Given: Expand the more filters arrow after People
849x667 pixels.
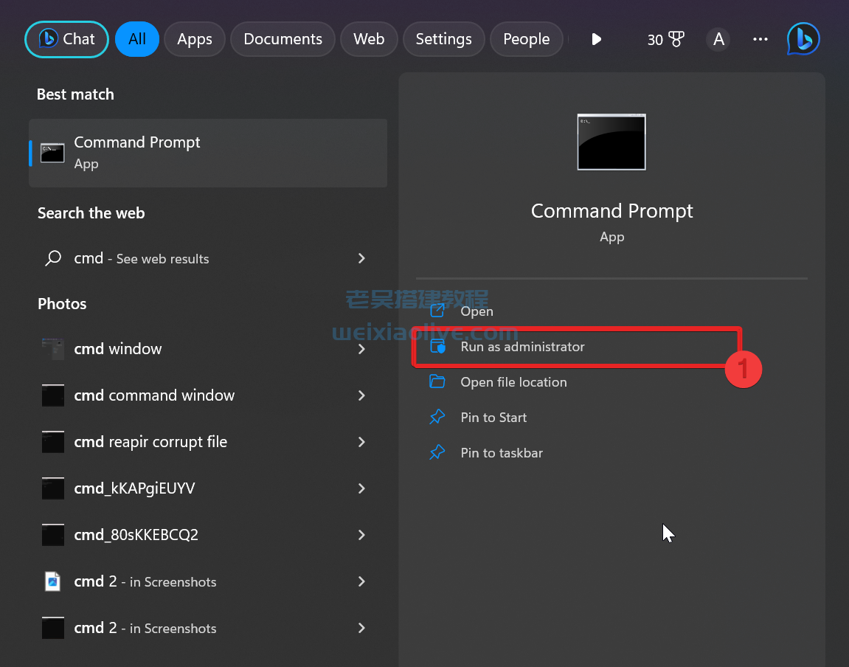Looking at the screenshot, I should 596,39.
